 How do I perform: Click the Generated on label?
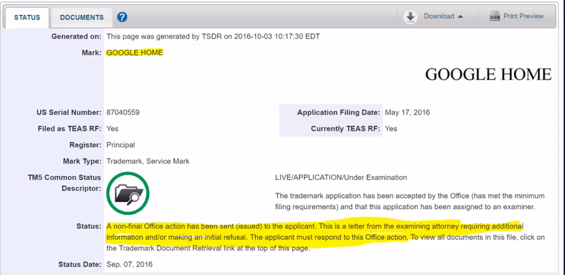point(76,36)
